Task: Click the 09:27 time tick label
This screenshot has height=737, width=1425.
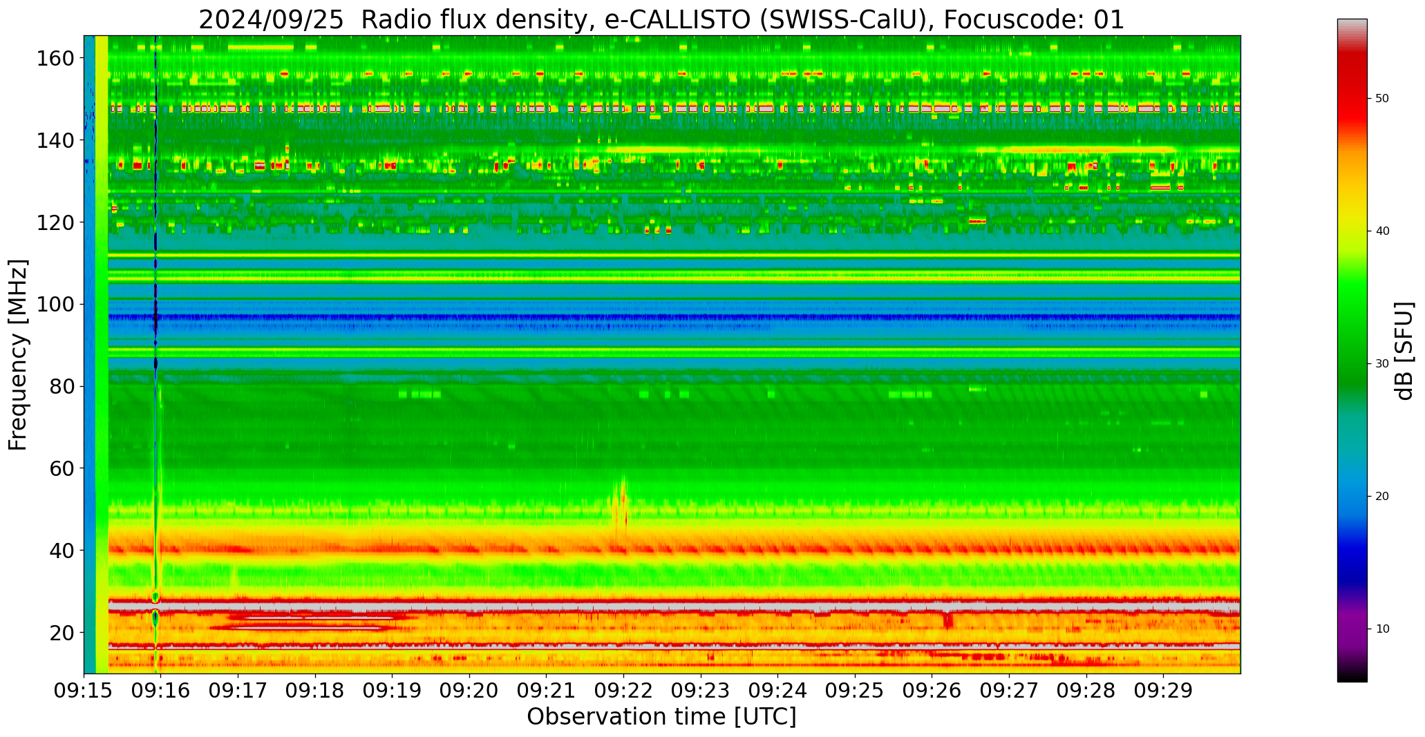Action: click(x=1009, y=691)
